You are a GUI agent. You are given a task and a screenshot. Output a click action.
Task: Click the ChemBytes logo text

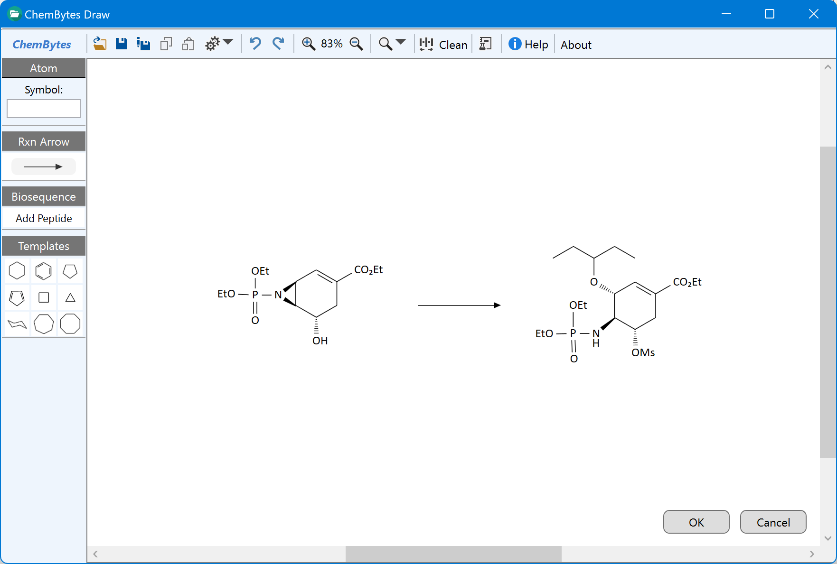click(x=42, y=45)
